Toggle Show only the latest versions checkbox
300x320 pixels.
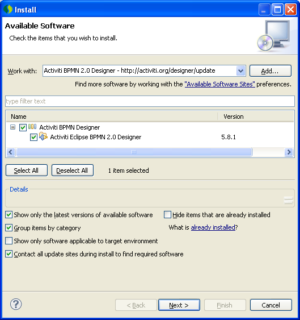coord(9,215)
